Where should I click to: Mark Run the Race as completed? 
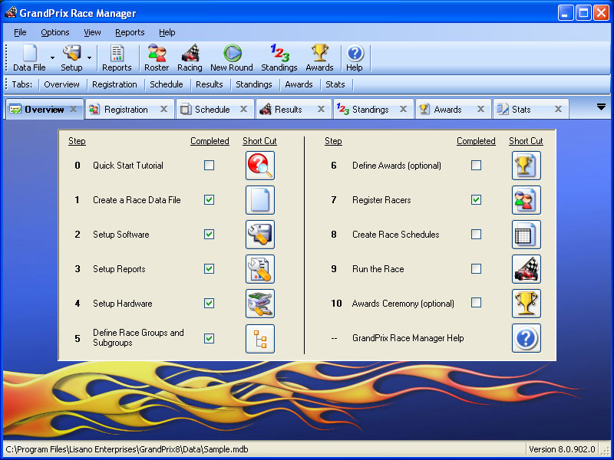[x=476, y=269]
